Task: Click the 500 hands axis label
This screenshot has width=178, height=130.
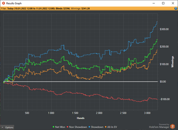Action: [x=27, y=113]
